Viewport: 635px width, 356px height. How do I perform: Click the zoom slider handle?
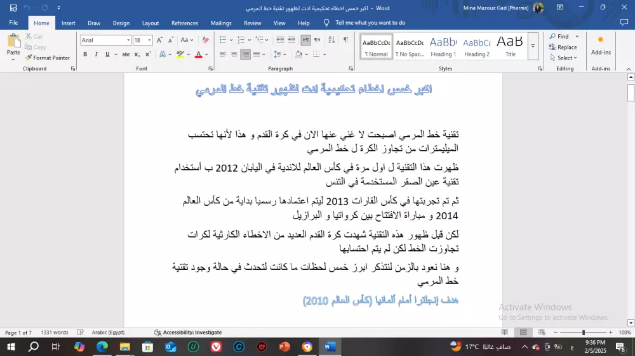pos(583,332)
